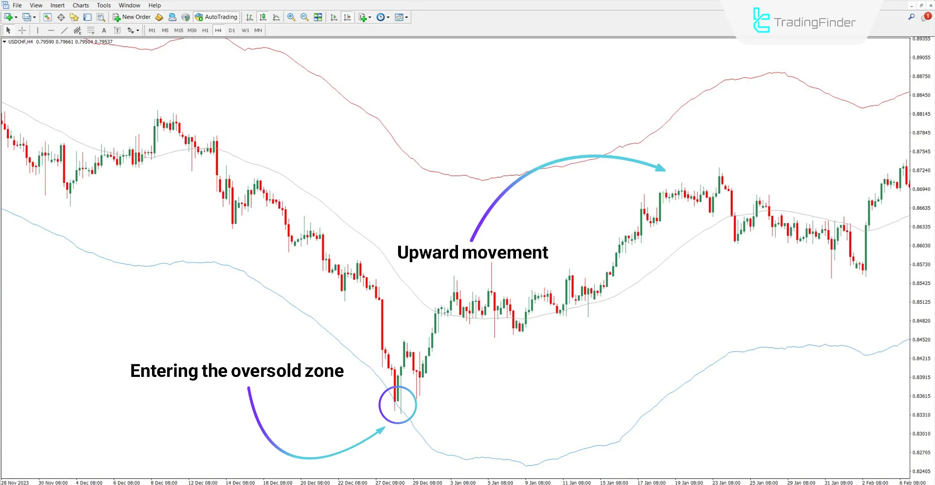Switch timeframe to M1
Image resolution: width=935 pixels, height=485 pixels.
coord(152,30)
